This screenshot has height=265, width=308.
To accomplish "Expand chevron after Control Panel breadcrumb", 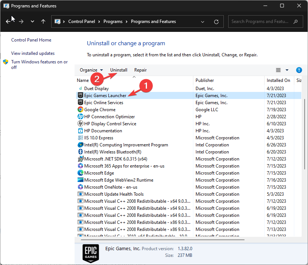I will point(99,21).
